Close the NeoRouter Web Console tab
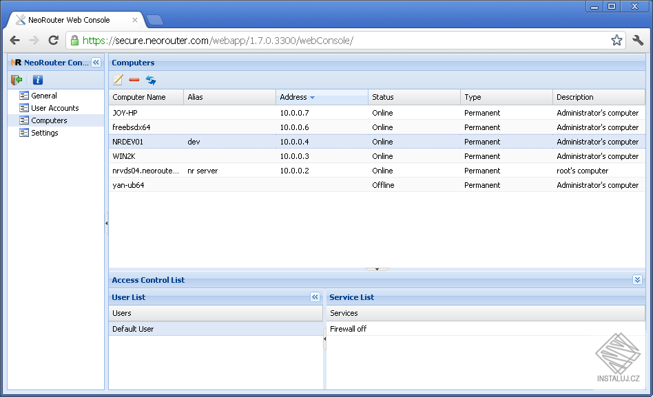The height and width of the screenshot is (397, 653). (x=135, y=20)
